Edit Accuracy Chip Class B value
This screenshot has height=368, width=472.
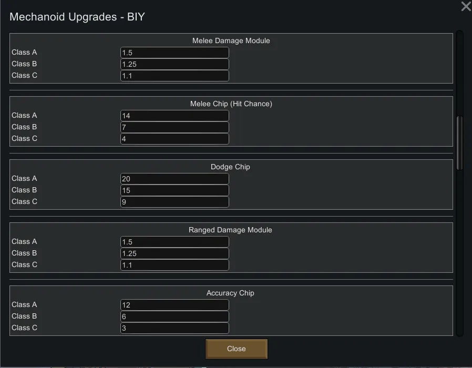click(175, 316)
